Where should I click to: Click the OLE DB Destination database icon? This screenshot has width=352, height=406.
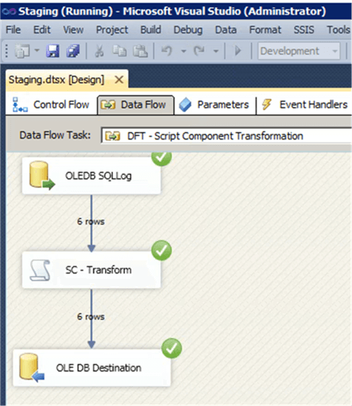[x=32, y=368]
